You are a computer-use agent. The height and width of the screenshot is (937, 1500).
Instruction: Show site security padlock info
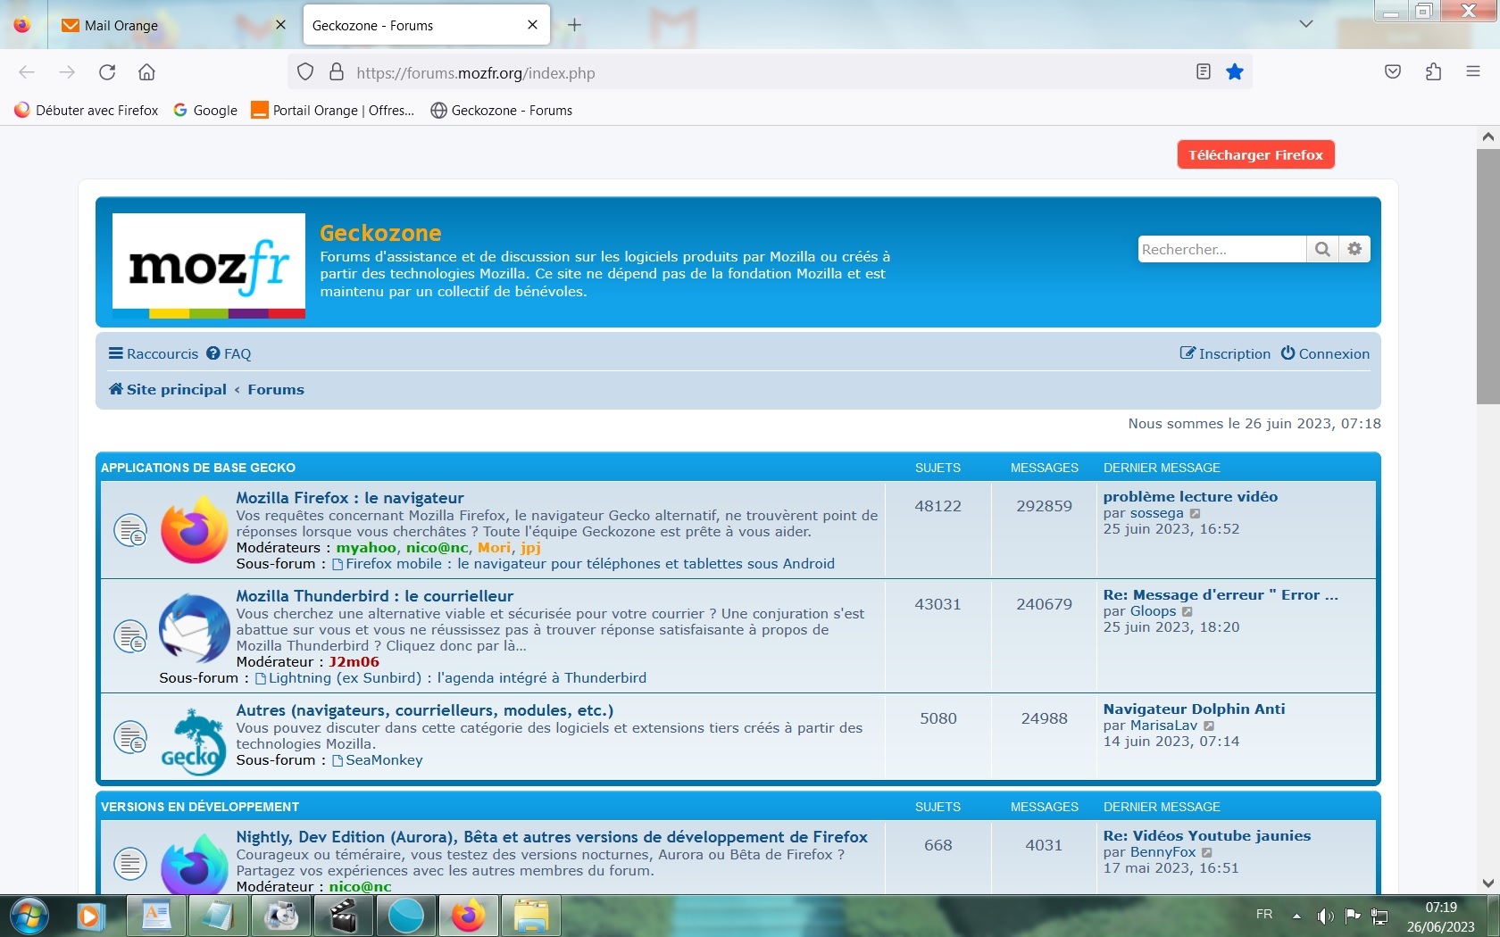click(x=337, y=72)
